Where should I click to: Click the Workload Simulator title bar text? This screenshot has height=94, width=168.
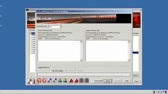(52, 11)
